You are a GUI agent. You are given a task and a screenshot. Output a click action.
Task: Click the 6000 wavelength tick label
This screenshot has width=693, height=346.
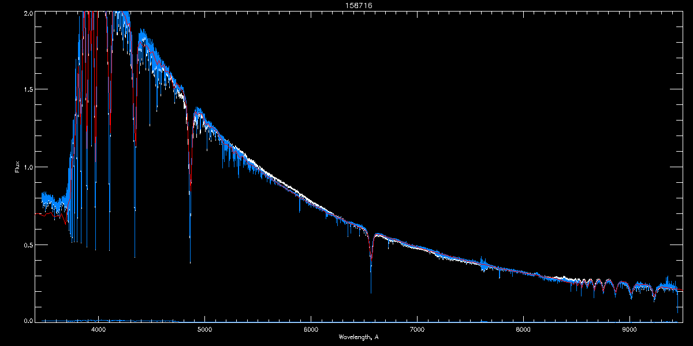coord(311,329)
